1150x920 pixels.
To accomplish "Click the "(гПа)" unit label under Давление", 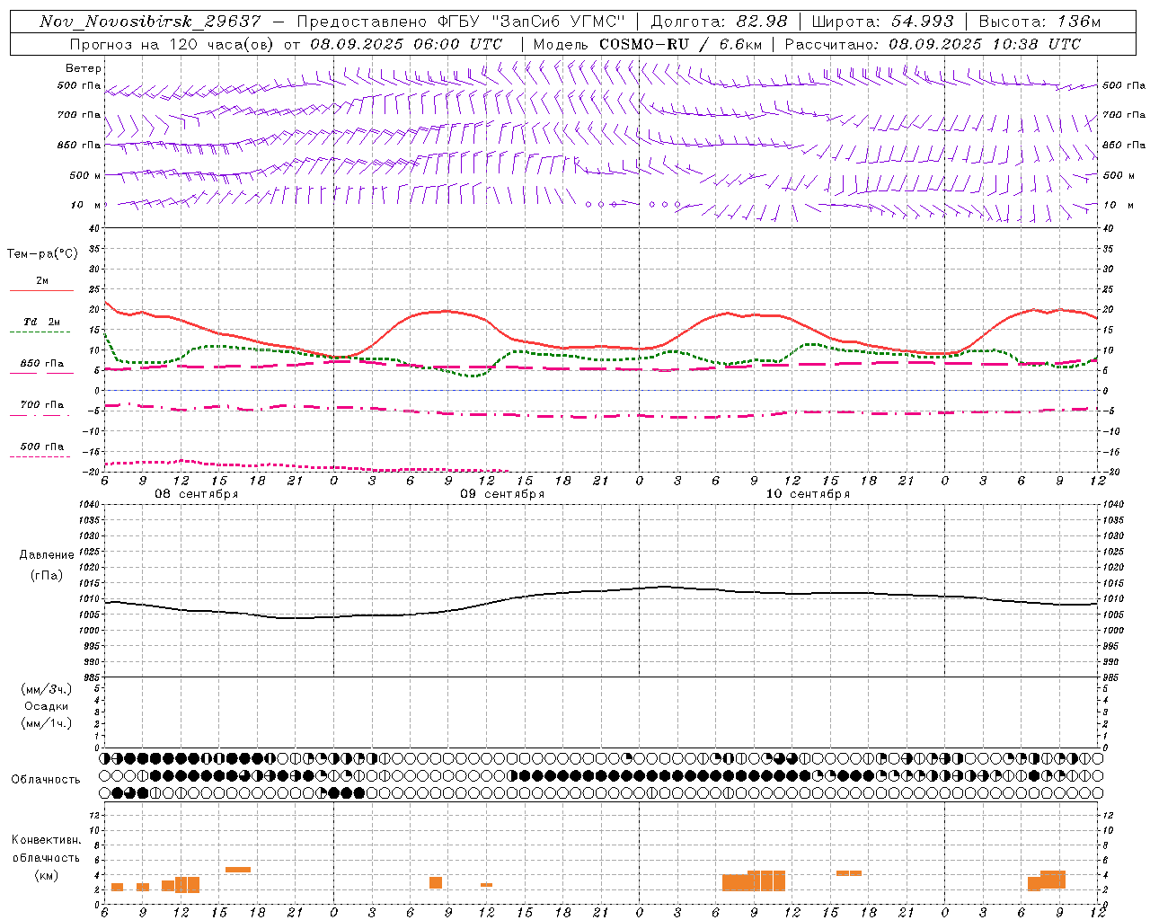I will click(x=46, y=575).
